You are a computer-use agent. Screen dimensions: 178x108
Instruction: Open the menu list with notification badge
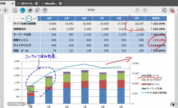coord(172,10)
